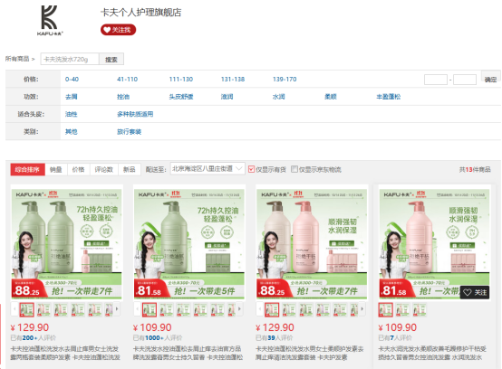
Task: Click the heart 关注 overlay on fourth product
Action: pos(475,292)
